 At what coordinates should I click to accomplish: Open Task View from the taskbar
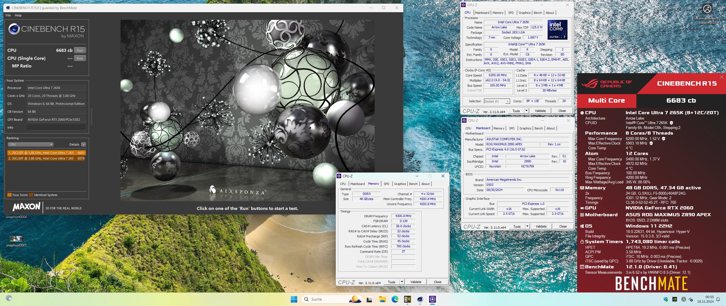coord(370,299)
